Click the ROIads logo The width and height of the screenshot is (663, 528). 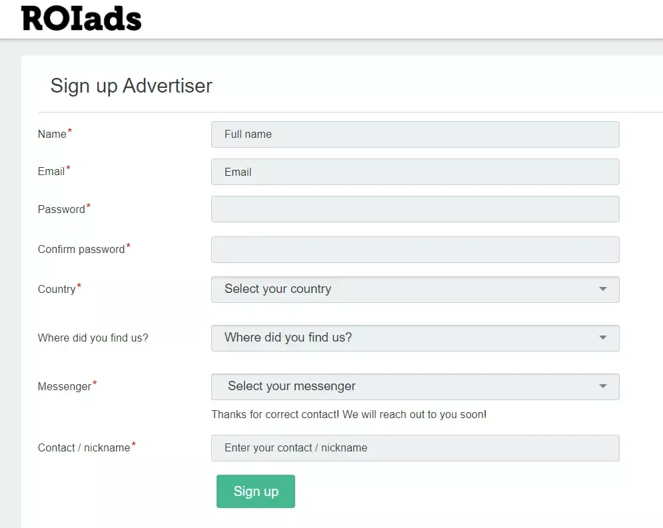coord(81,18)
